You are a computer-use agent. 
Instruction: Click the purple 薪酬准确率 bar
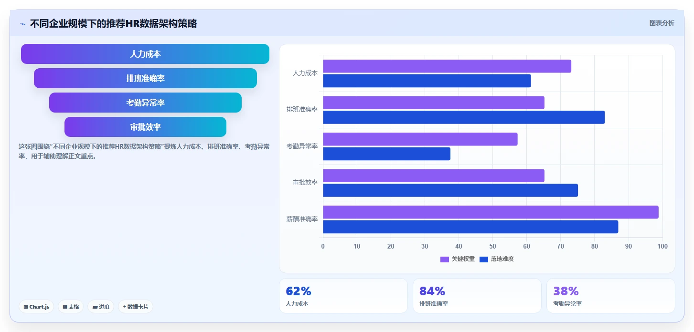pyautogui.click(x=491, y=212)
